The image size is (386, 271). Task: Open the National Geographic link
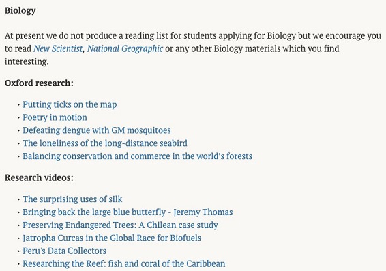click(125, 48)
